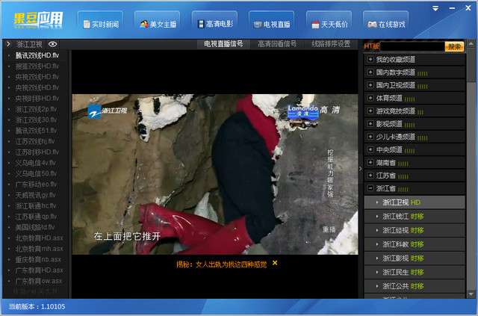Switch to the 高清回看信号 tab
The image size is (478, 316).
277,44
